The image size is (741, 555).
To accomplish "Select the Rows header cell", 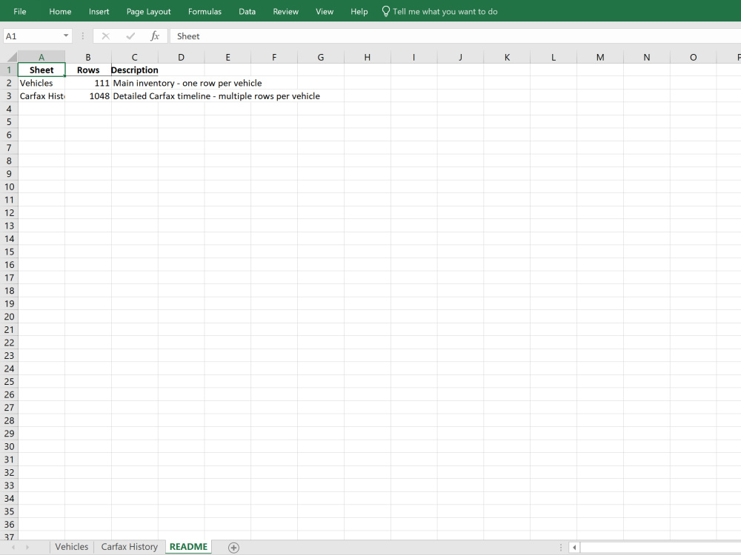I will click(x=88, y=70).
